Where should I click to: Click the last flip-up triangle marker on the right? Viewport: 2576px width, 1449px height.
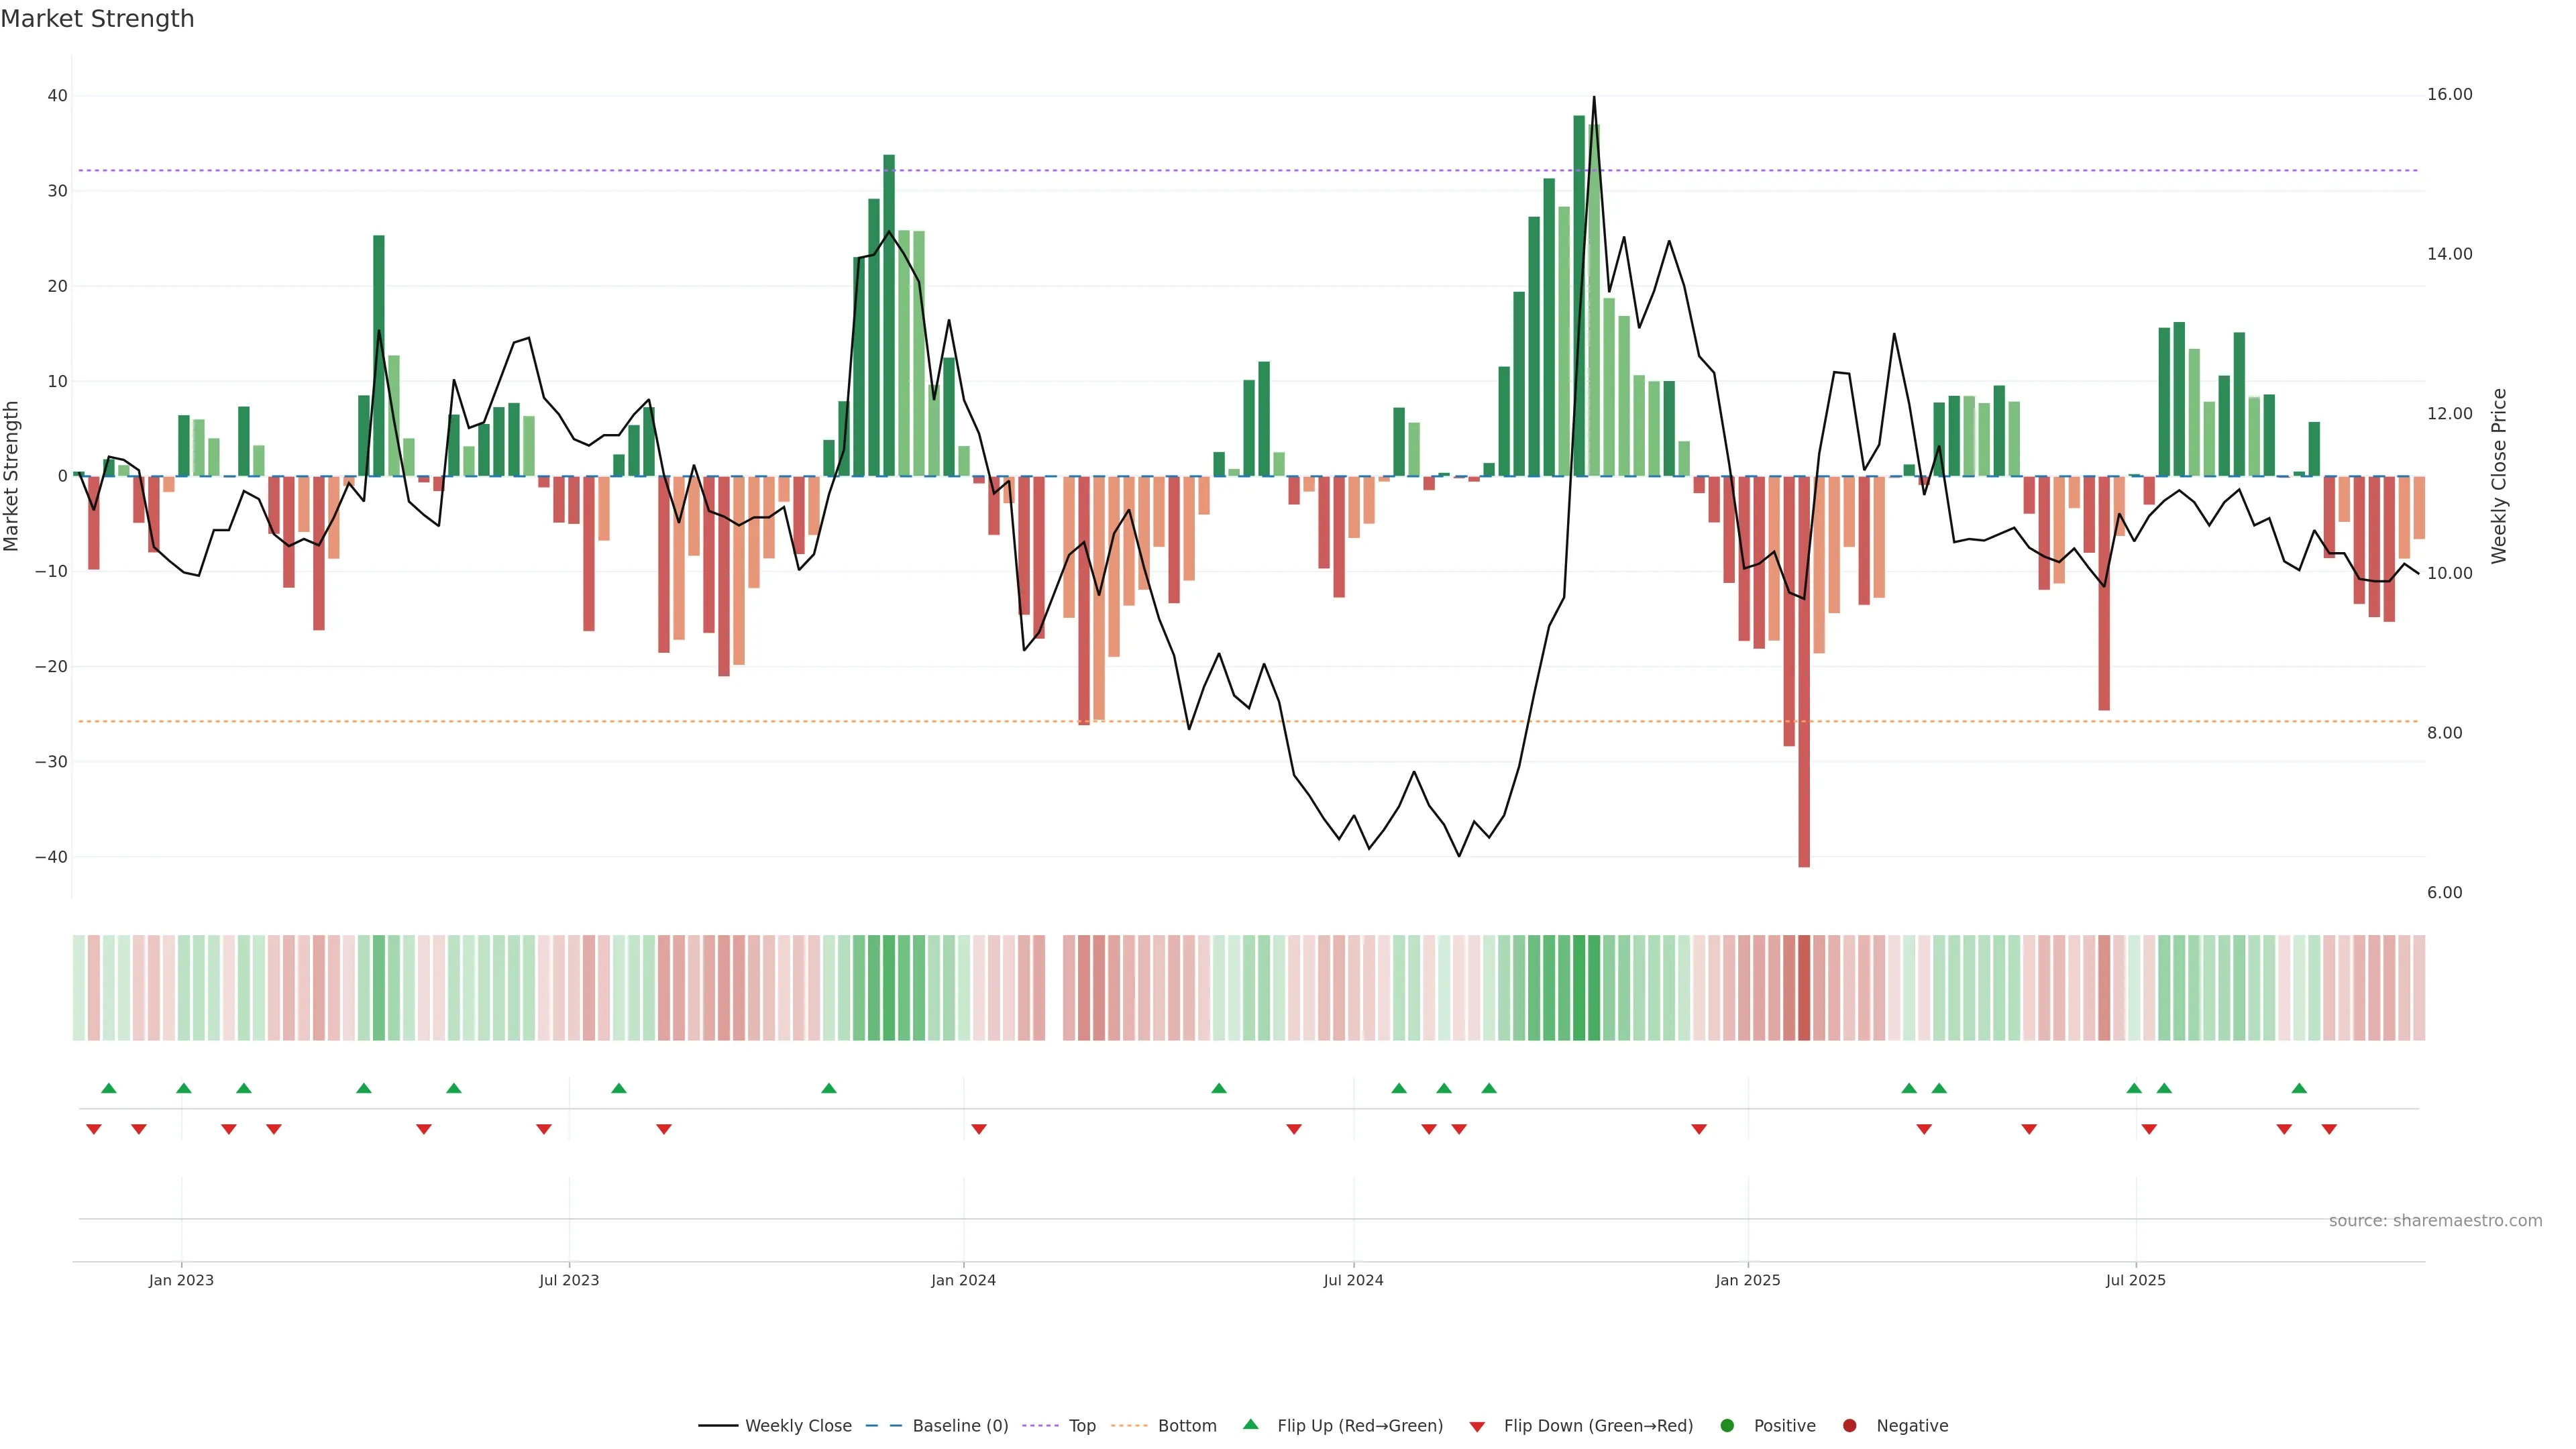tap(2299, 1088)
